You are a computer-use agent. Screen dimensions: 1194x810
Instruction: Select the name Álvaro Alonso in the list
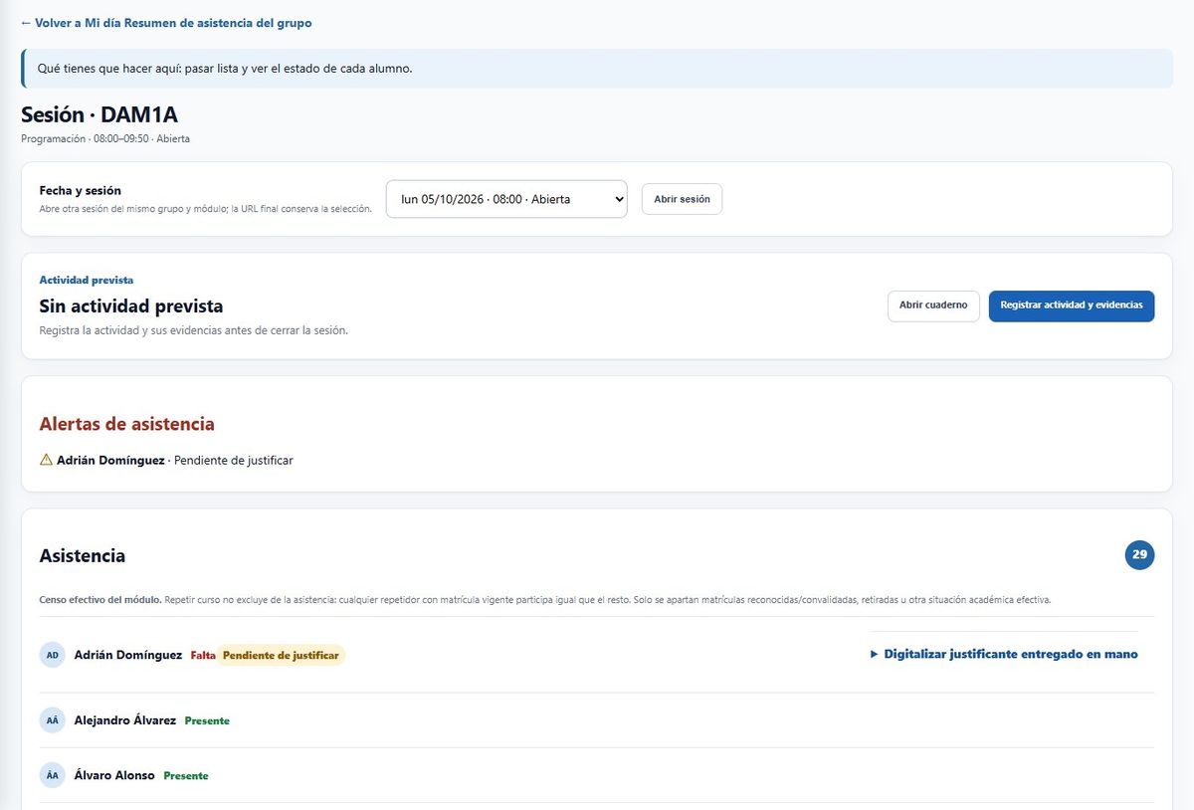(x=114, y=775)
